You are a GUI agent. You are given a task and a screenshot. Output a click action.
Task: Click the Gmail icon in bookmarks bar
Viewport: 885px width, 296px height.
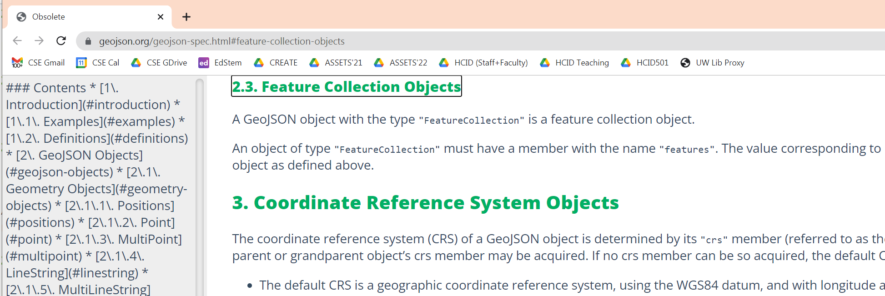(17, 63)
